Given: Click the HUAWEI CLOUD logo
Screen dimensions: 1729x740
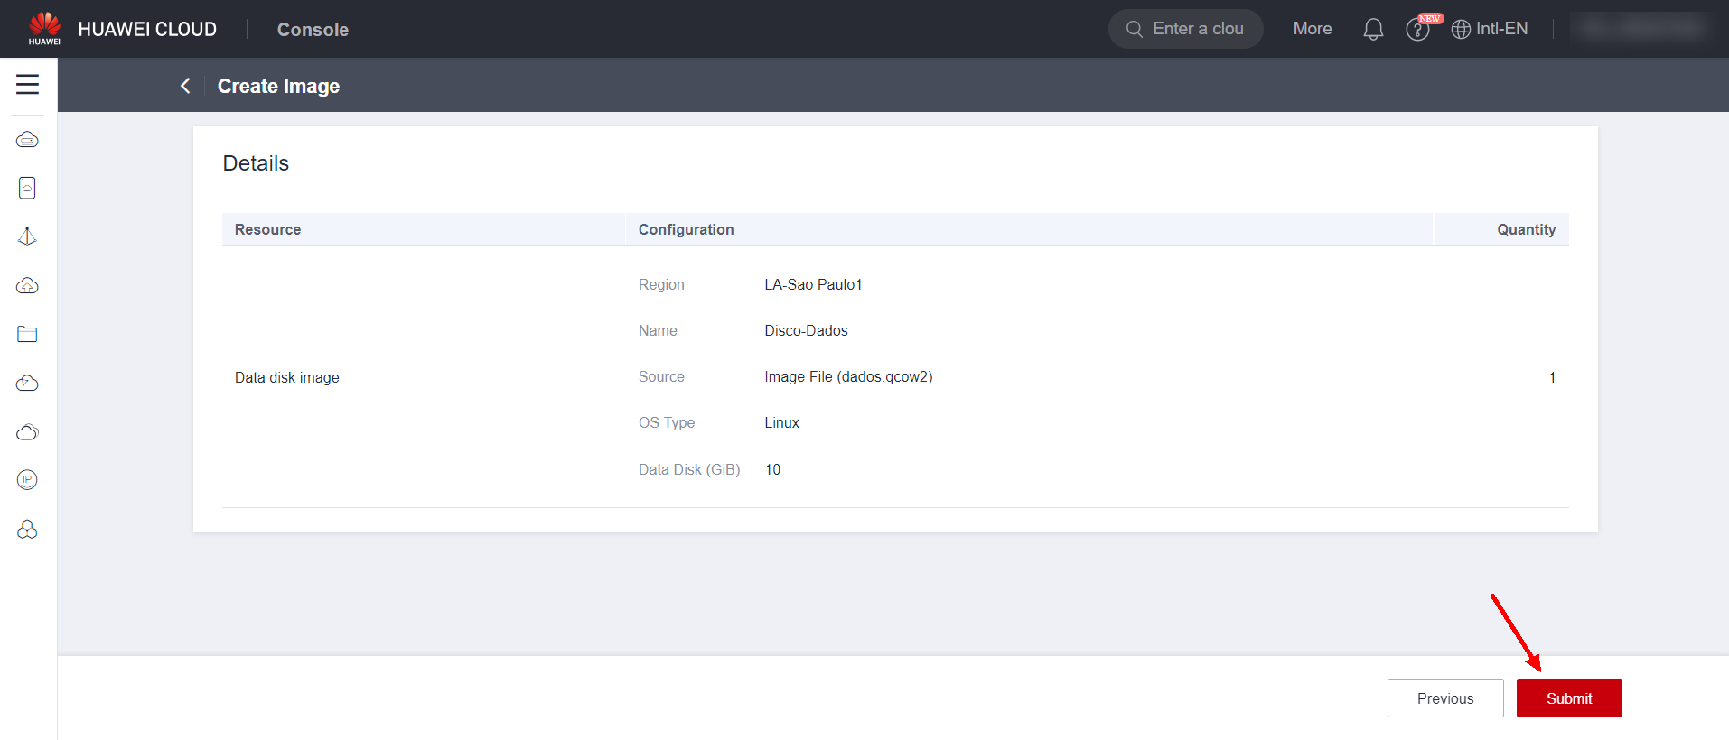Looking at the screenshot, I should tap(123, 29).
